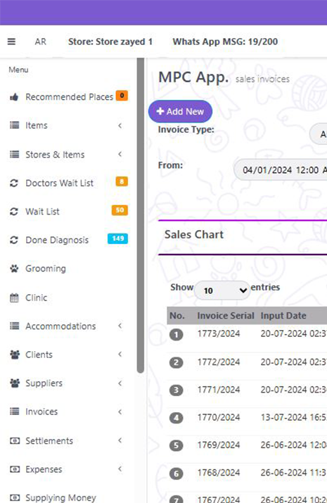Click the Clinic calendar icon

pyautogui.click(x=14, y=298)
